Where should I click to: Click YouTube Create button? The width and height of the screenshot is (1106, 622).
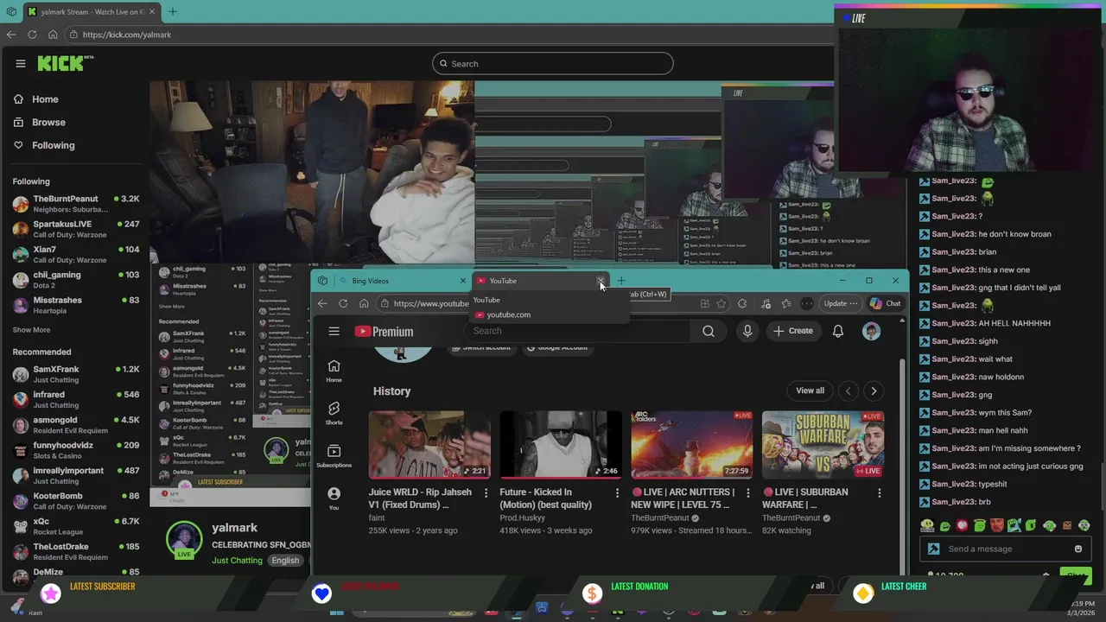click(x=793, y=331)
